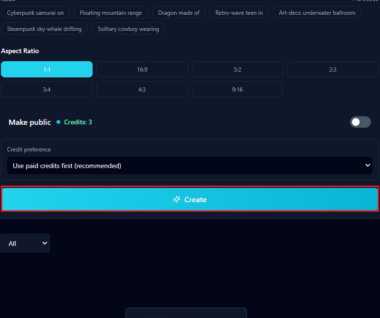Select the 1:1 aspect ratio
380x318 pixels.
(x=47, y=69)
